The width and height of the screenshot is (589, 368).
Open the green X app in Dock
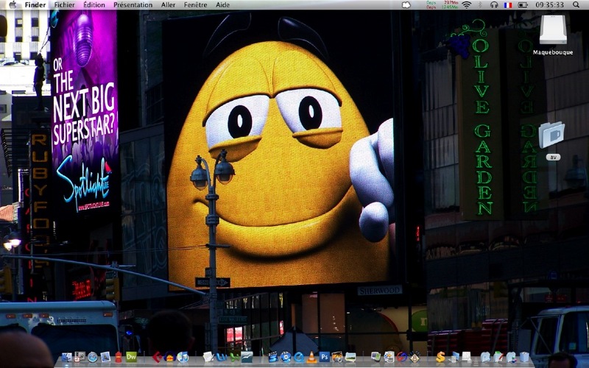click(x=234, y=357)
